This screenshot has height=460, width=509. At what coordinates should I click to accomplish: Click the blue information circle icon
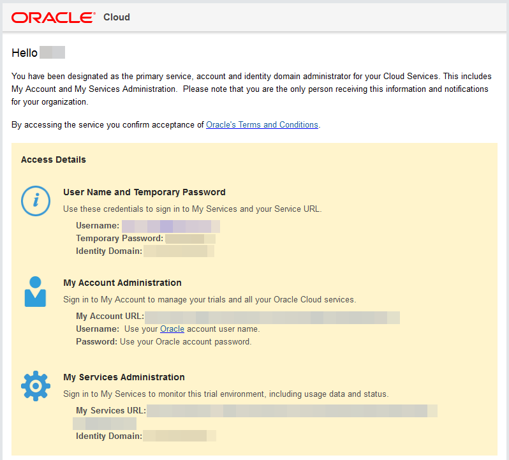point(36,201)
